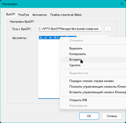126x123 pixels.
Task: Click the grayed-out Выделить все menu entry
Action: (x=93, y=73)
